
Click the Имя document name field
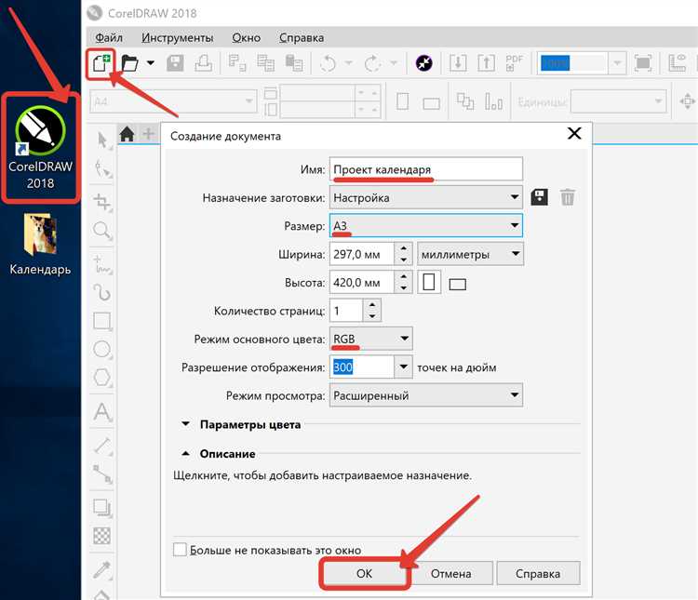(x=426, y=169)
